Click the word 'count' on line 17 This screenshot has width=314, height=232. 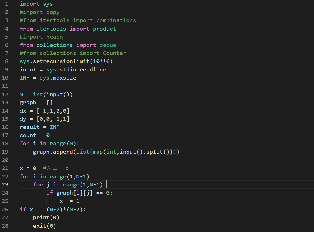click(x=28, y=135)
